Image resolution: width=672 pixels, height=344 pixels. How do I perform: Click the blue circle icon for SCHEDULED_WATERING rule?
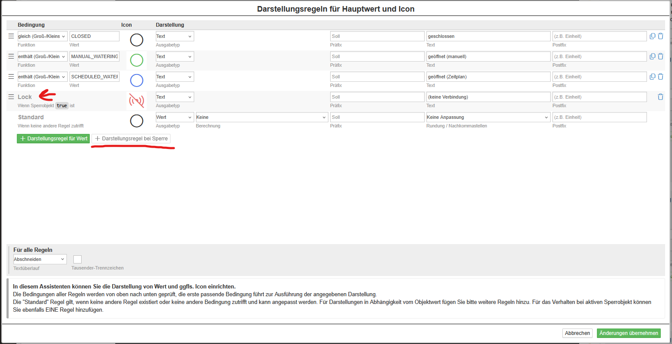click(x=136, y=81)
